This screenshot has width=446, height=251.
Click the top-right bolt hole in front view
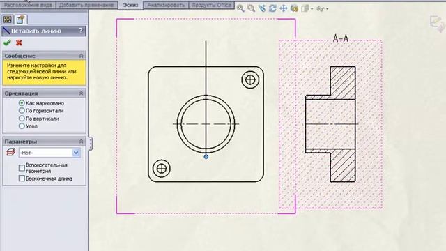tap(250, 79)
